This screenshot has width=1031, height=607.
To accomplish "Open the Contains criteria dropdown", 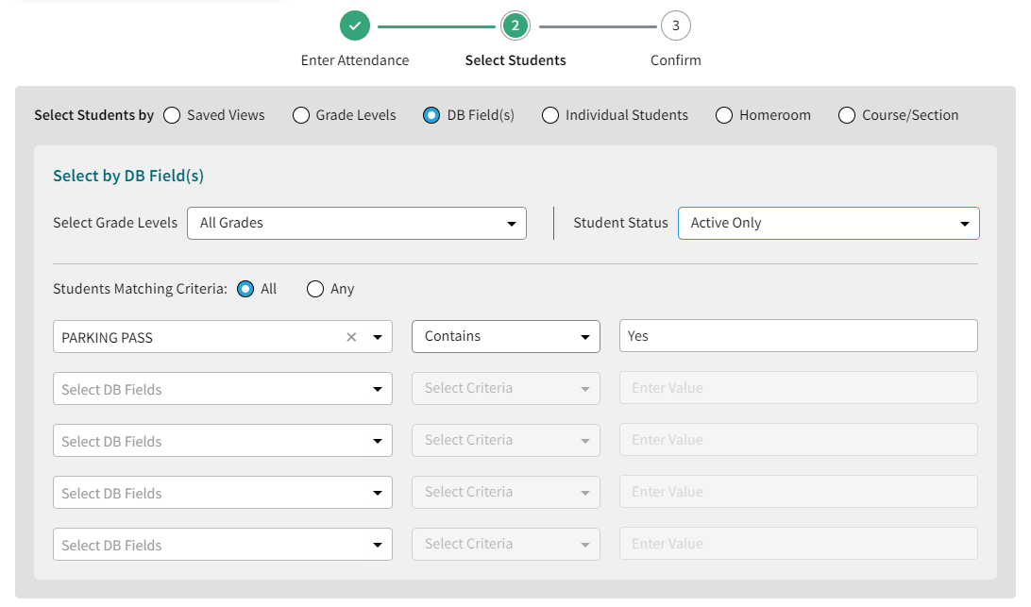I will coord(506,336).
